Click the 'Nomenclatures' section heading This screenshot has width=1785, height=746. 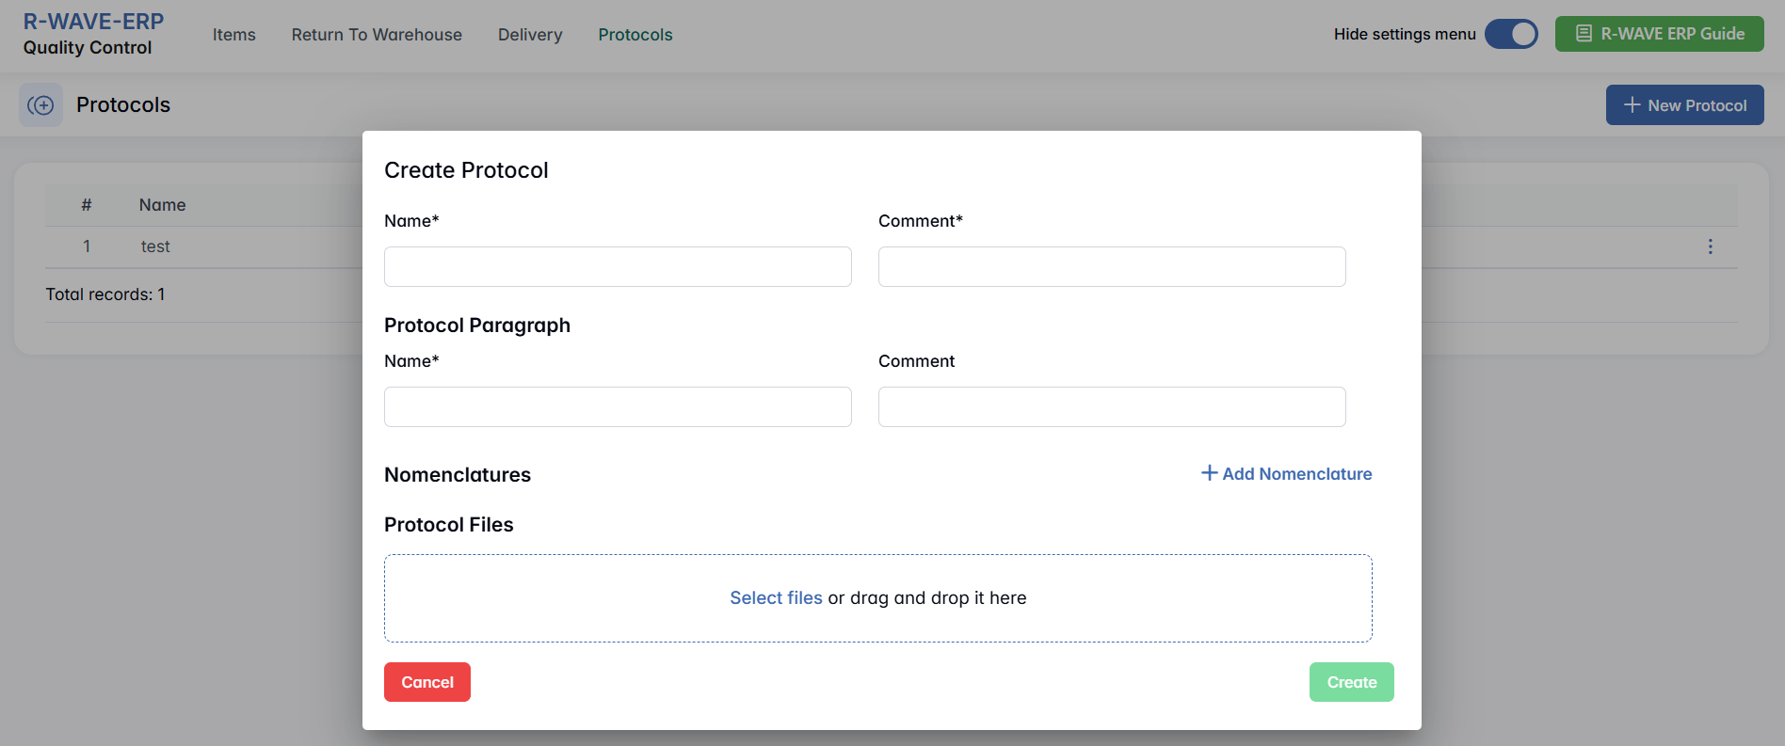[458, 475]
